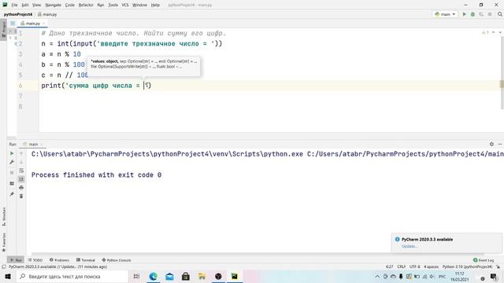Viewport: 504px width, 283px height.
Task: Open the VCS menu
Action: tap(125, 5)
